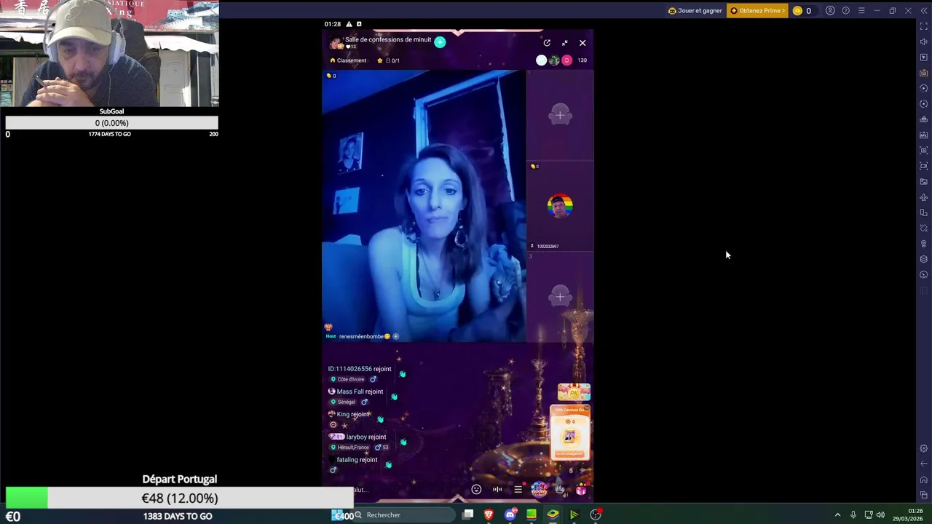Open the Obtenez Prime offer
The image size is (932, 524).
757,10
